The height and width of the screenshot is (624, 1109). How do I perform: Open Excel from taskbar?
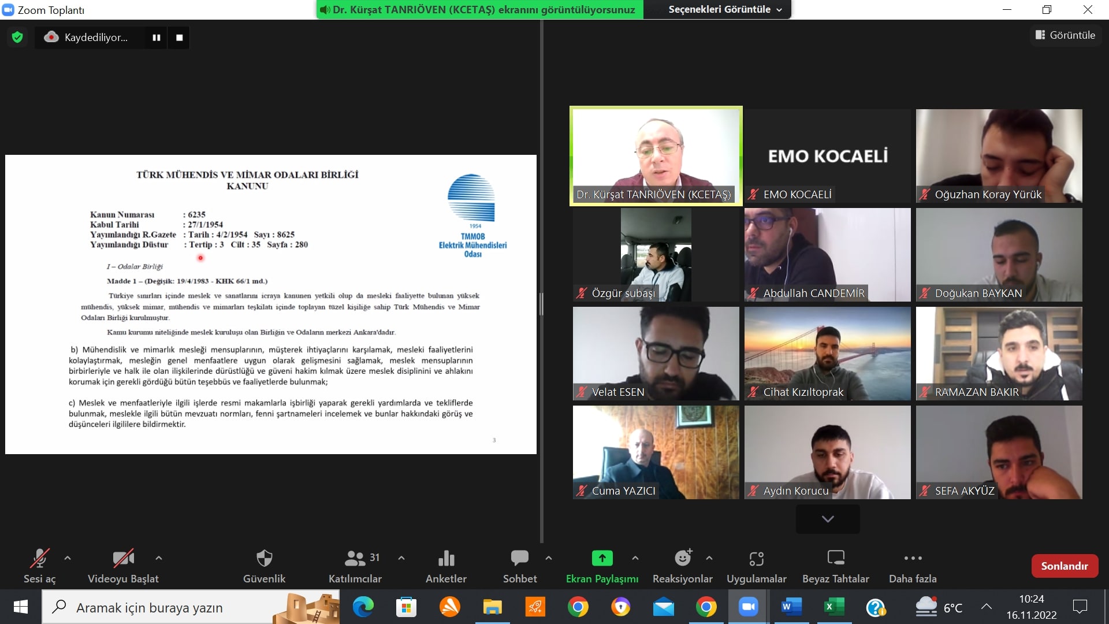[x=833, y=607]
